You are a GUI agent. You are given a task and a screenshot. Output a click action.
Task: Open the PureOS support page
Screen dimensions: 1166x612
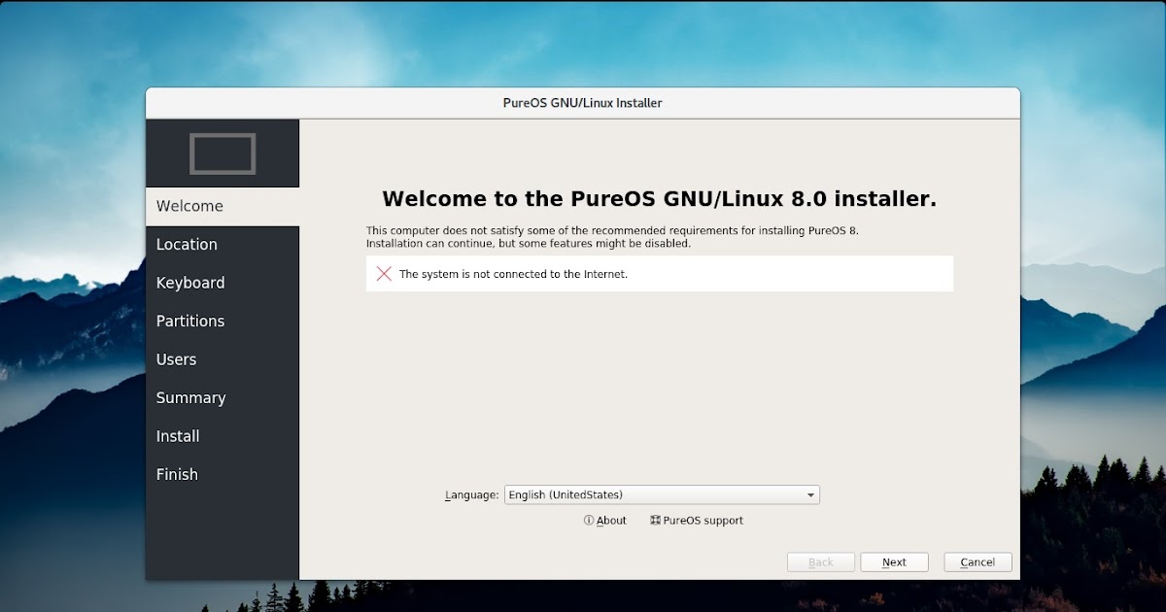[x=703, y=520]
